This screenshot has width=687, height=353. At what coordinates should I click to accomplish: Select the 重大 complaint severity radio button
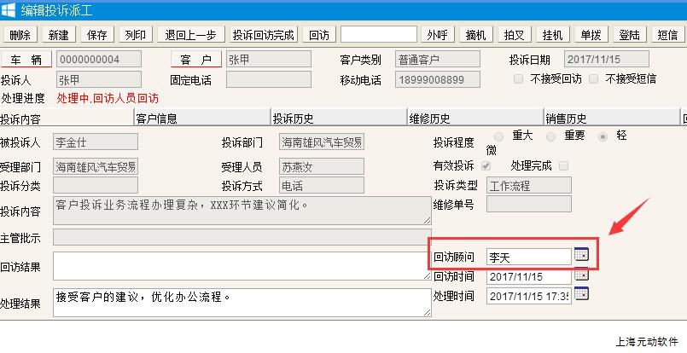point(501,136)
